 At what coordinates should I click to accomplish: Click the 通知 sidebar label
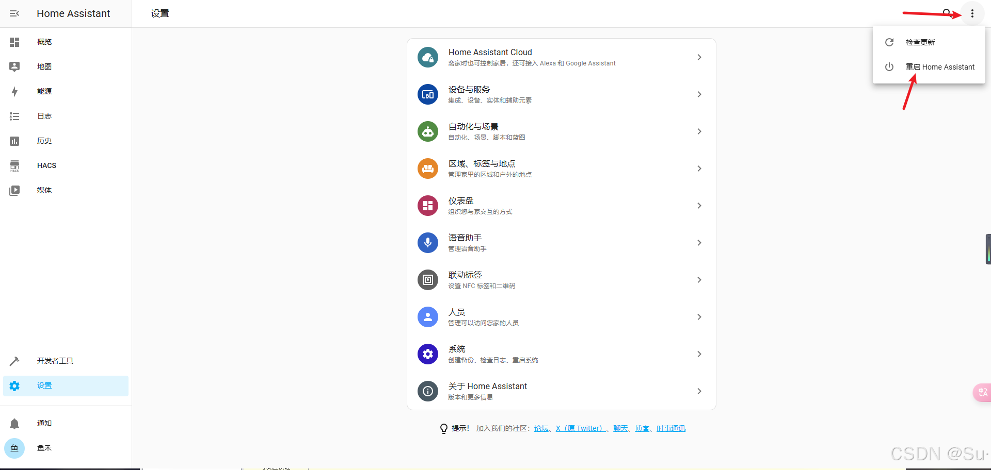pos(44,423)
